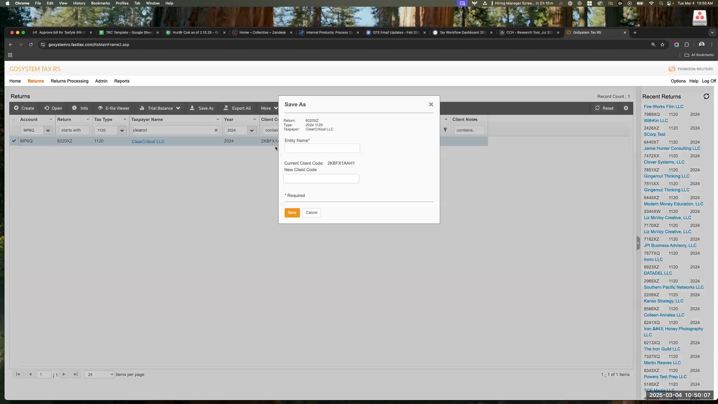Toggle the MP6Q row checkbox
718x404 pixels.
click(x=14, y=141)
